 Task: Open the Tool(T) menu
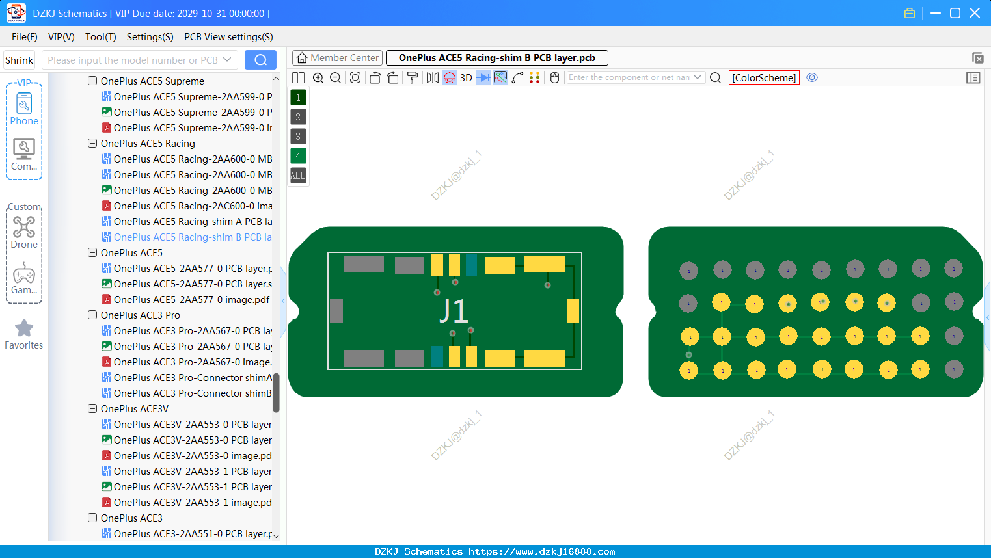[x=101, y=36]
